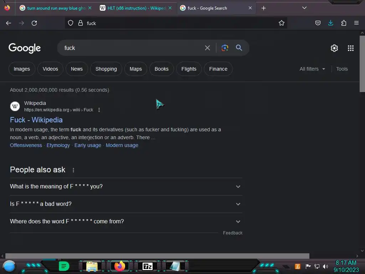Expand 'What is the meaning' question
Image resolution: width=365 pixels, height=274 pixels.
click(x=126, y=187)
